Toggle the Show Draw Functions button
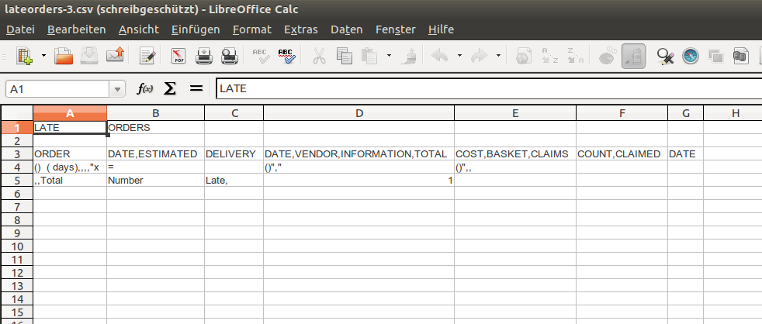Viewport: 762px width, 324px height. pos(633,56)
